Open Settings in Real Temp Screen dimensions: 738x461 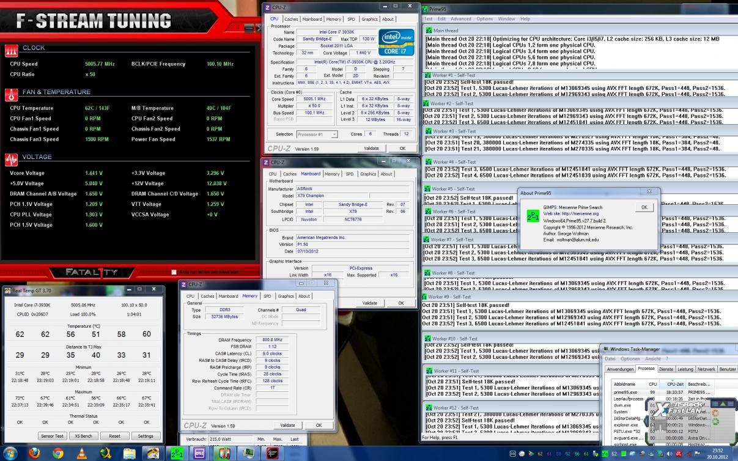click(146, 436)
